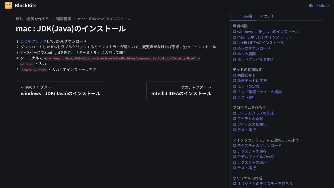The width and height of the screenshot is (334, 188).
Task: Click the chapter icon beside オリジナルのテクスチャを作ろう
Action: point(234,184)
